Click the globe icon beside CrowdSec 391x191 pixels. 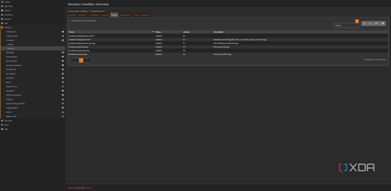tap(63, 40)
